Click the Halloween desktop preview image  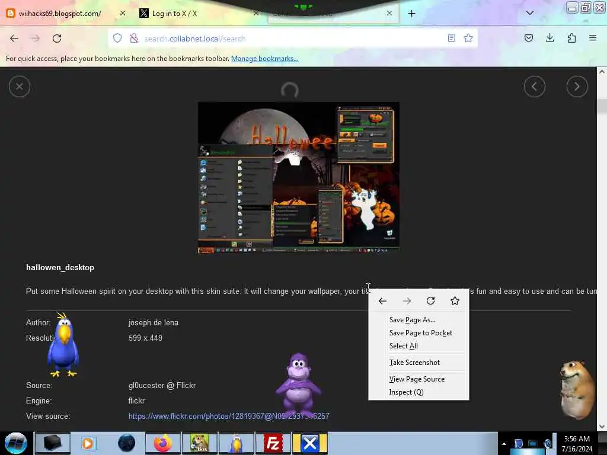point(299,178)
